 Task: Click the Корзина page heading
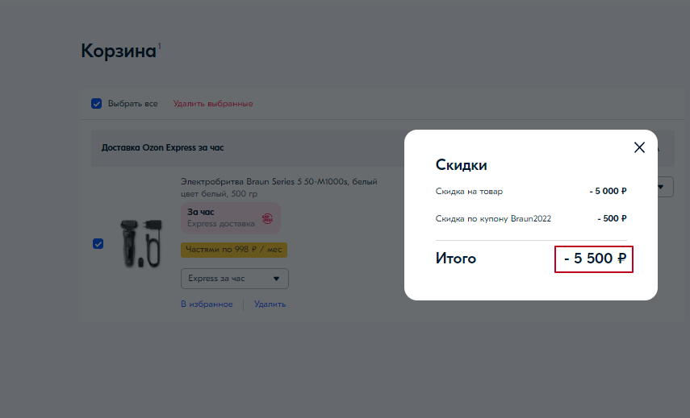point(118,52)
